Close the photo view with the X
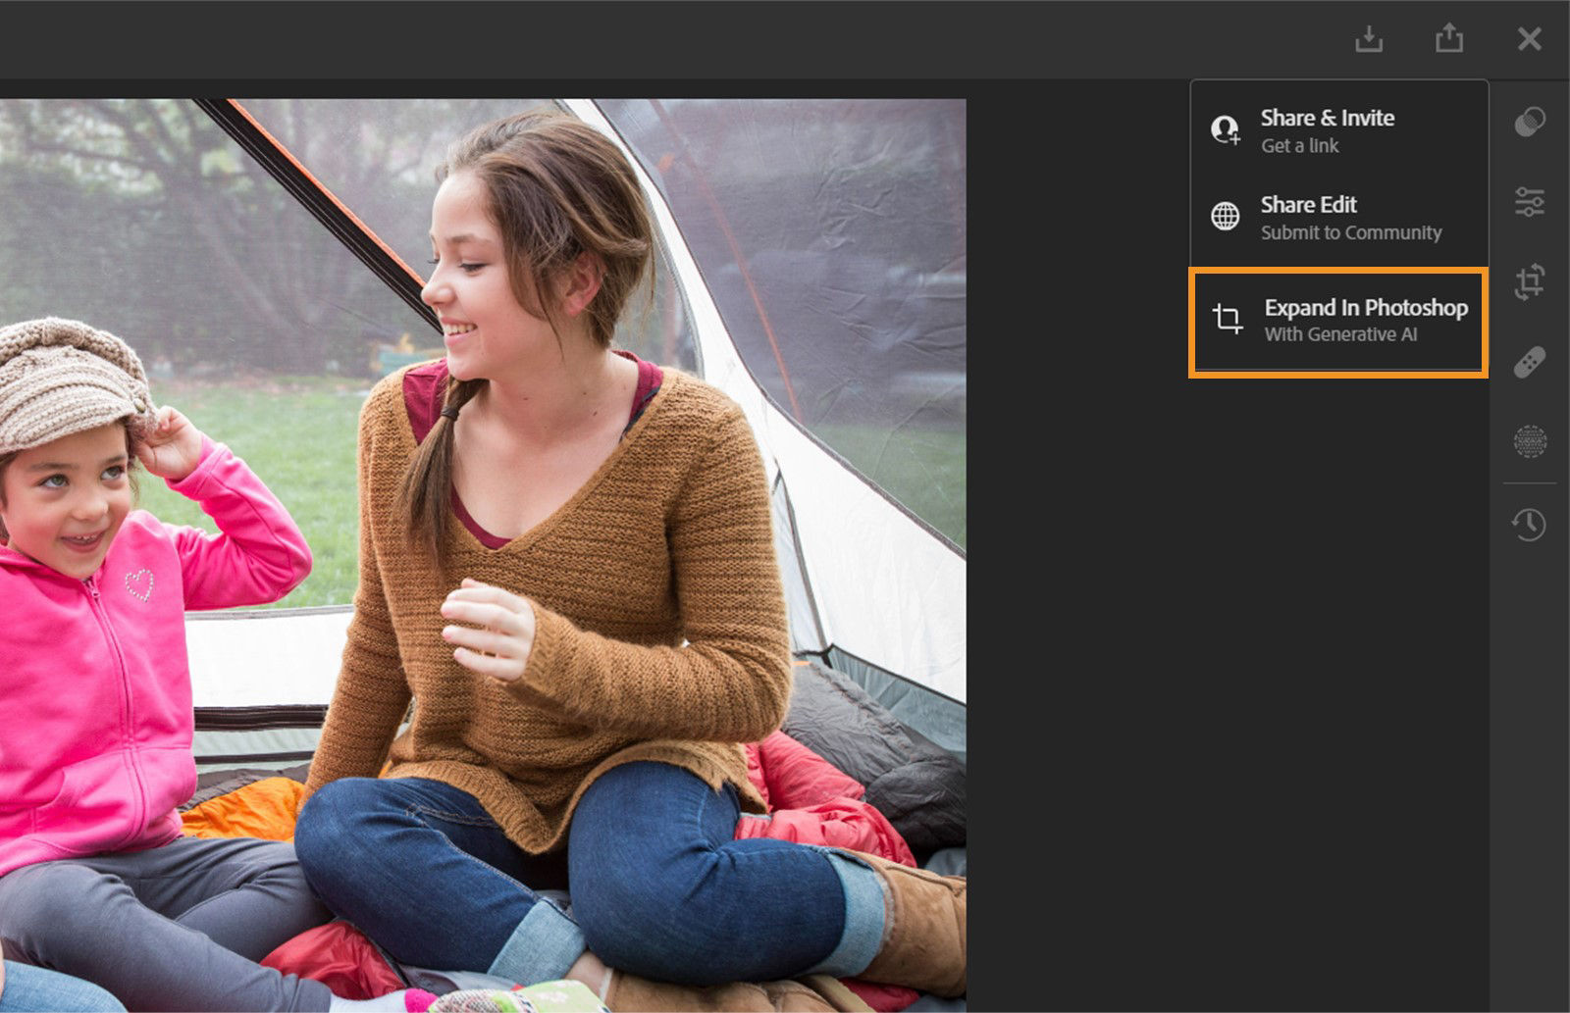1570x1013 pixels. pos(1529,38)
